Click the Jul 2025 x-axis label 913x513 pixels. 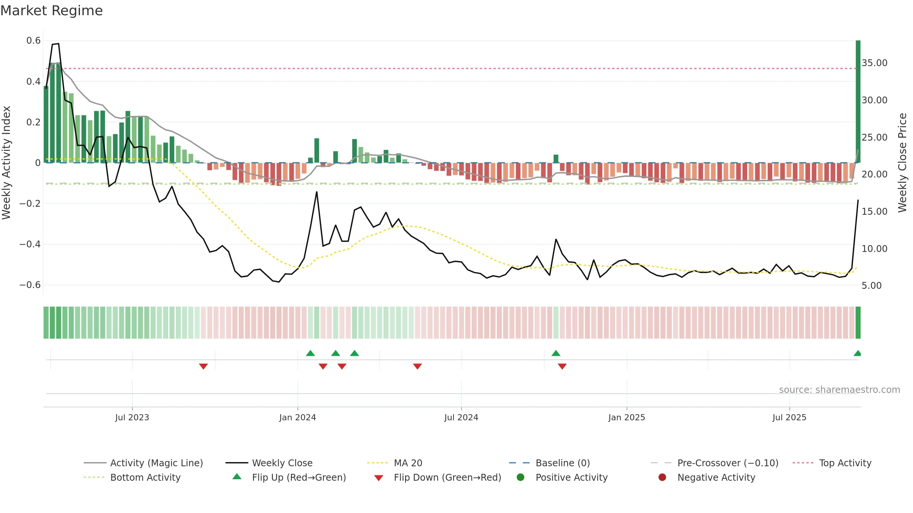pyautogui.click(x=789, y=418)
